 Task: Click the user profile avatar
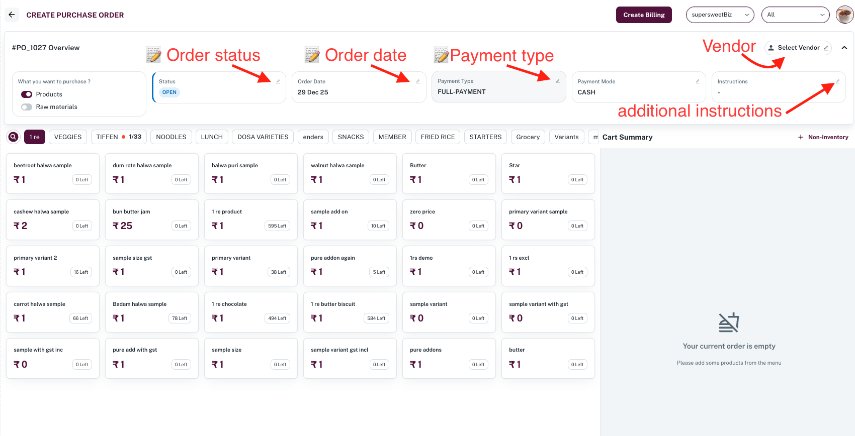(x=844, y=15)
